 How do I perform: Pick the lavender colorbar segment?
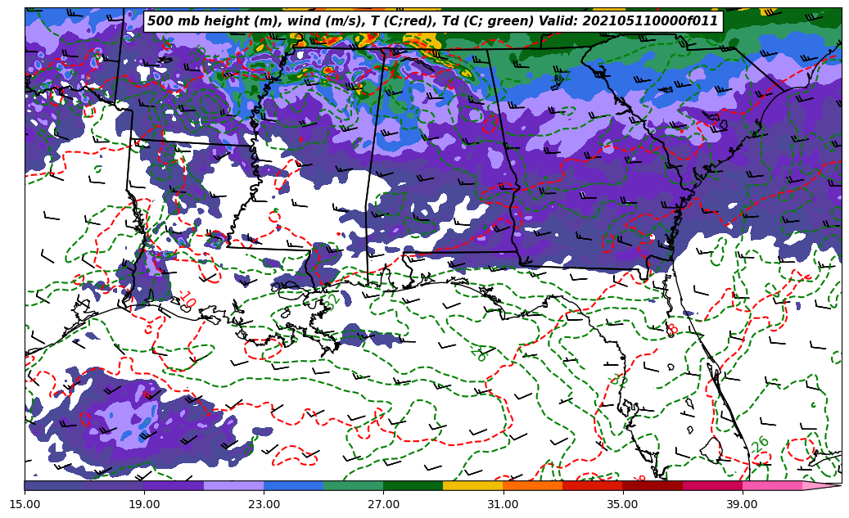coord(233,485)
